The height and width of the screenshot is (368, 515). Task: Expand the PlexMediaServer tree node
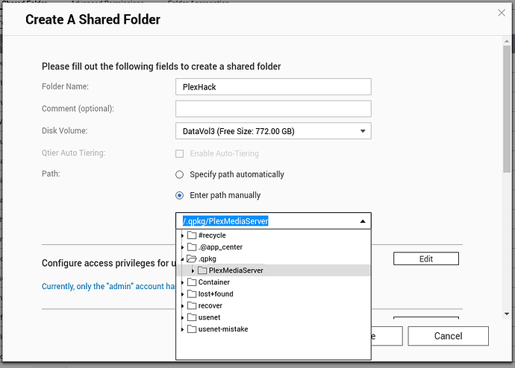(x=193, y=270)
